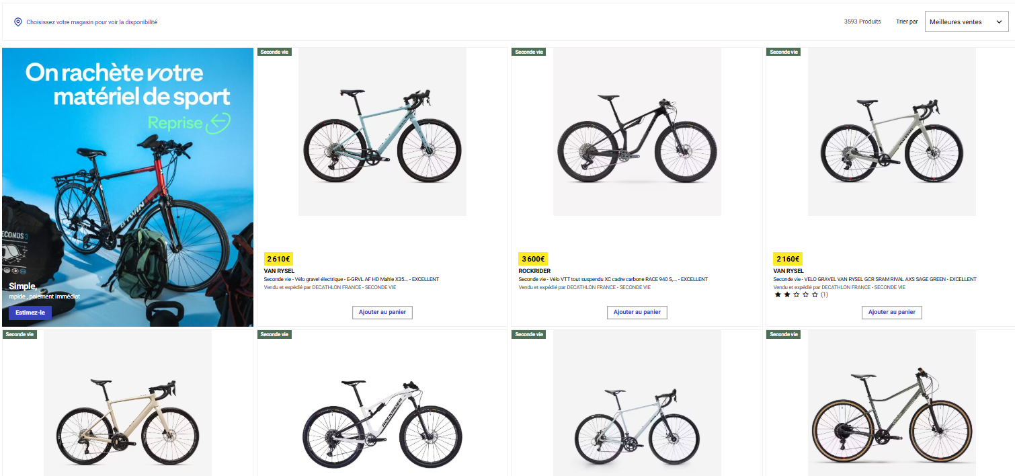View the black Rockrider mountain bike photo
1015x476 pixels.
coord(637,132)
